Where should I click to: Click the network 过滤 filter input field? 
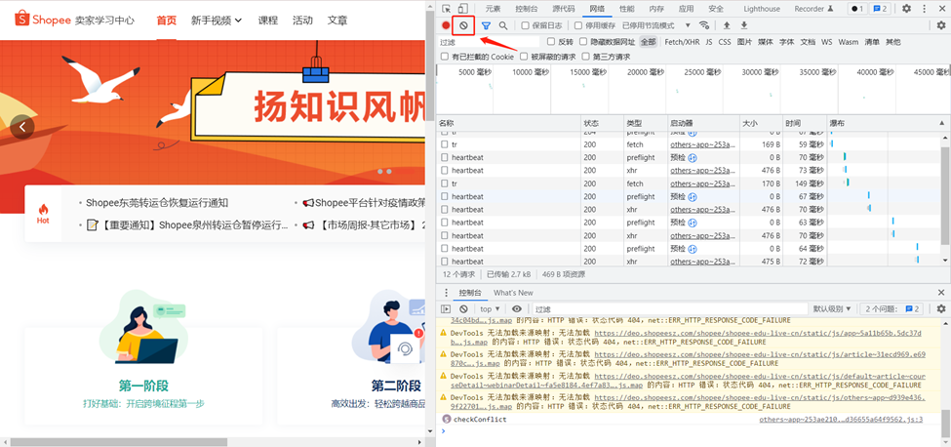tap(489, 42)
